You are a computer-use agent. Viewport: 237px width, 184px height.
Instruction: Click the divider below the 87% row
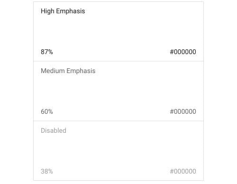(118, 61)
